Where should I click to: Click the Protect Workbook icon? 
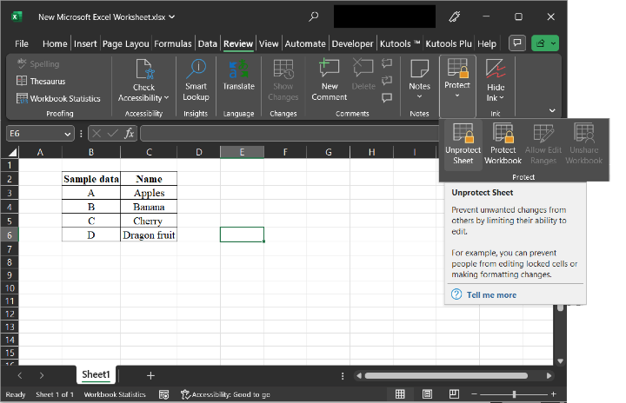coord(503,144)
